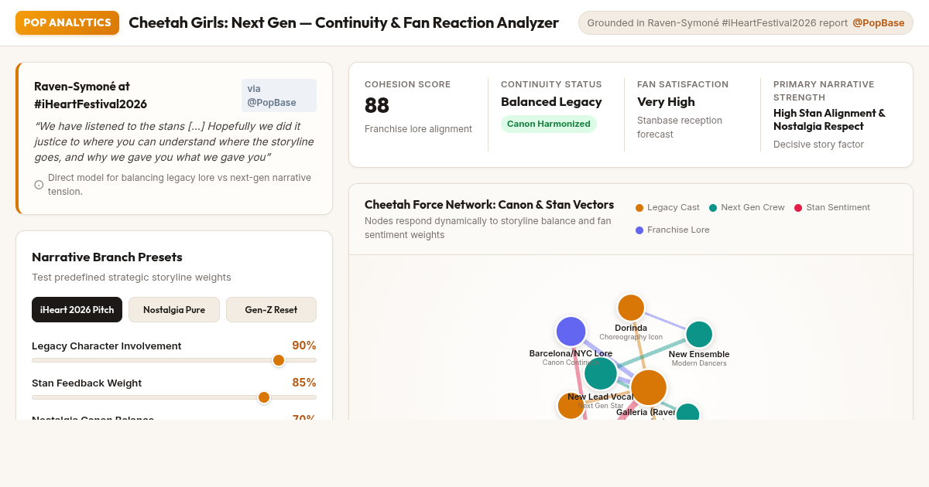Toggle the Franchise Lore legend entry
The height and width of the screenshot is (487, 929).
tap(672, 230)
